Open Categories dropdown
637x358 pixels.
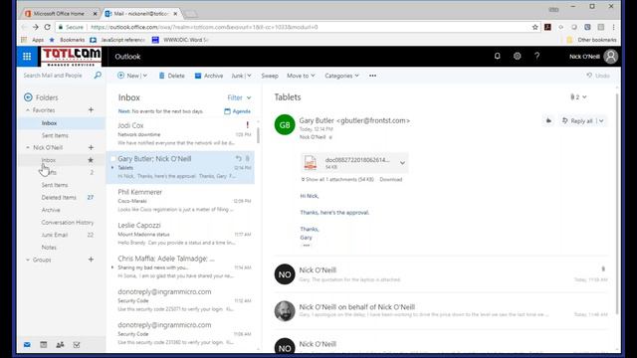pyautogui.click(x=341, y=76)
